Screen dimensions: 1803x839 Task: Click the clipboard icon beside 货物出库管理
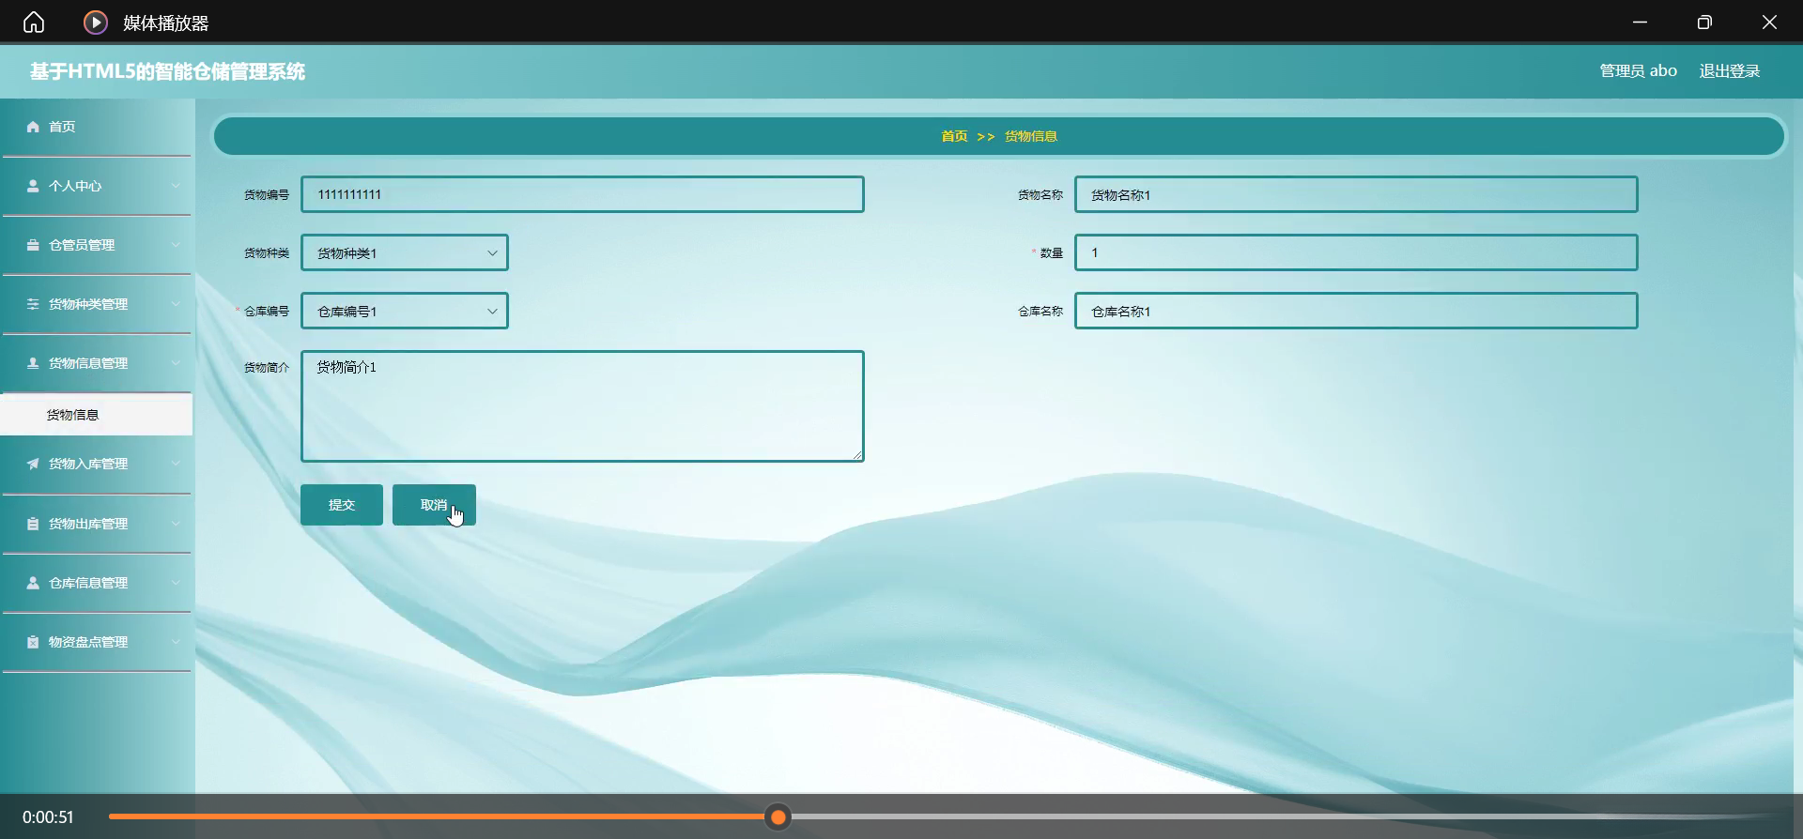(x=33, y=524)
